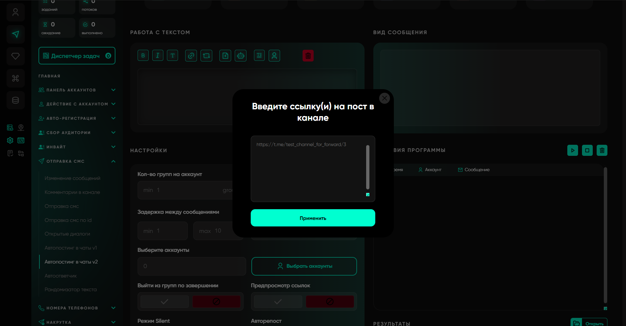Enable leaving groups on completion checkmark
The image size is (626, 326).
[x=165, y=302]
